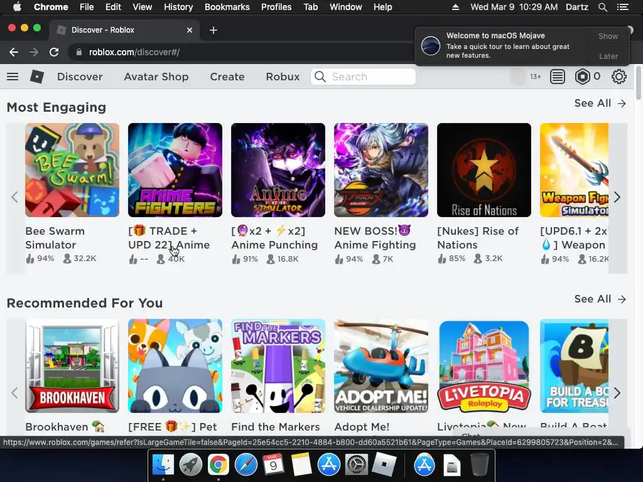This screenshot has width=643, height=482.
Task: Open a new Chrome tab
Action: 213,30
